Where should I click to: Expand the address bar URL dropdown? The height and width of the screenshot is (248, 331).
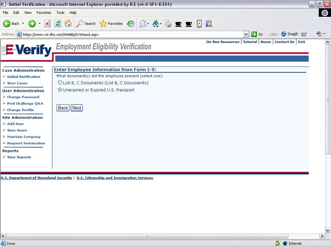pyautogui.click(x=246, y=34)
